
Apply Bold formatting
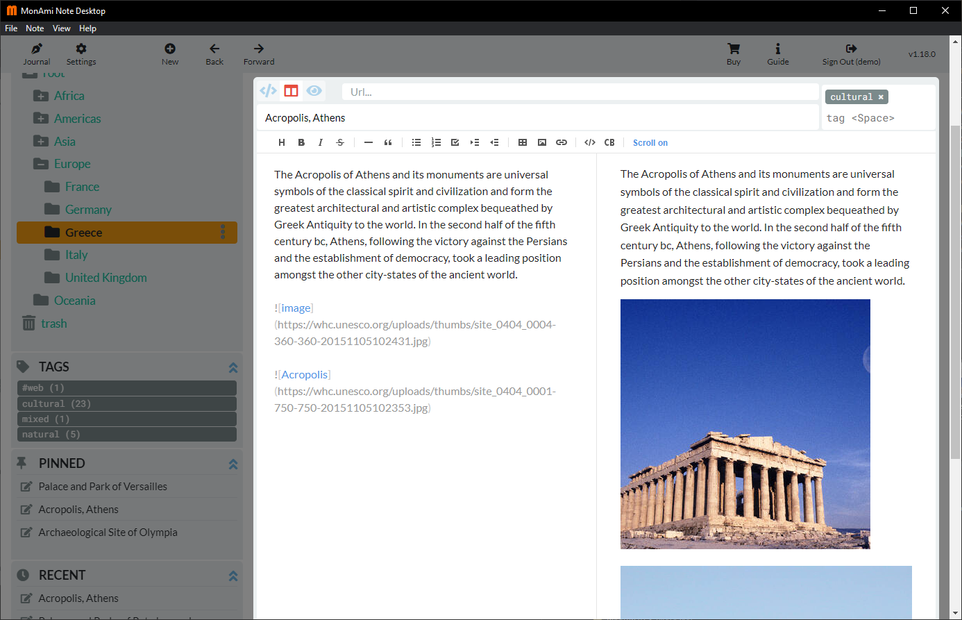point(301,142)
